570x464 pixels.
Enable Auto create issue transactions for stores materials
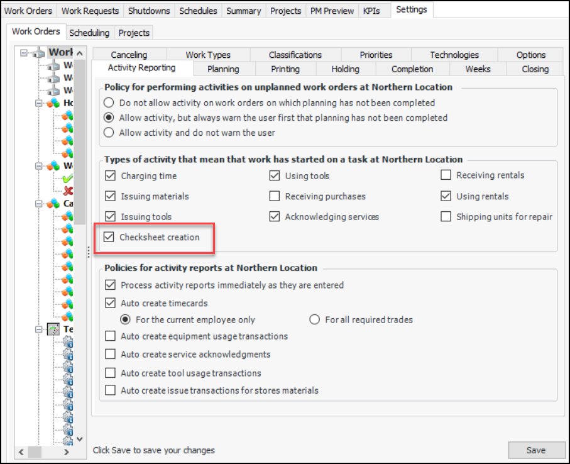(110, 390)
